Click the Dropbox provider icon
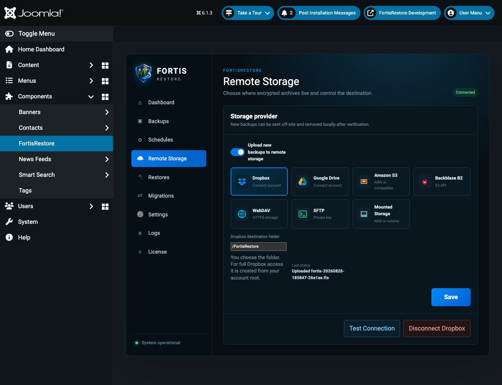This screenshot has height=385, width=502. tap(242, 182)
